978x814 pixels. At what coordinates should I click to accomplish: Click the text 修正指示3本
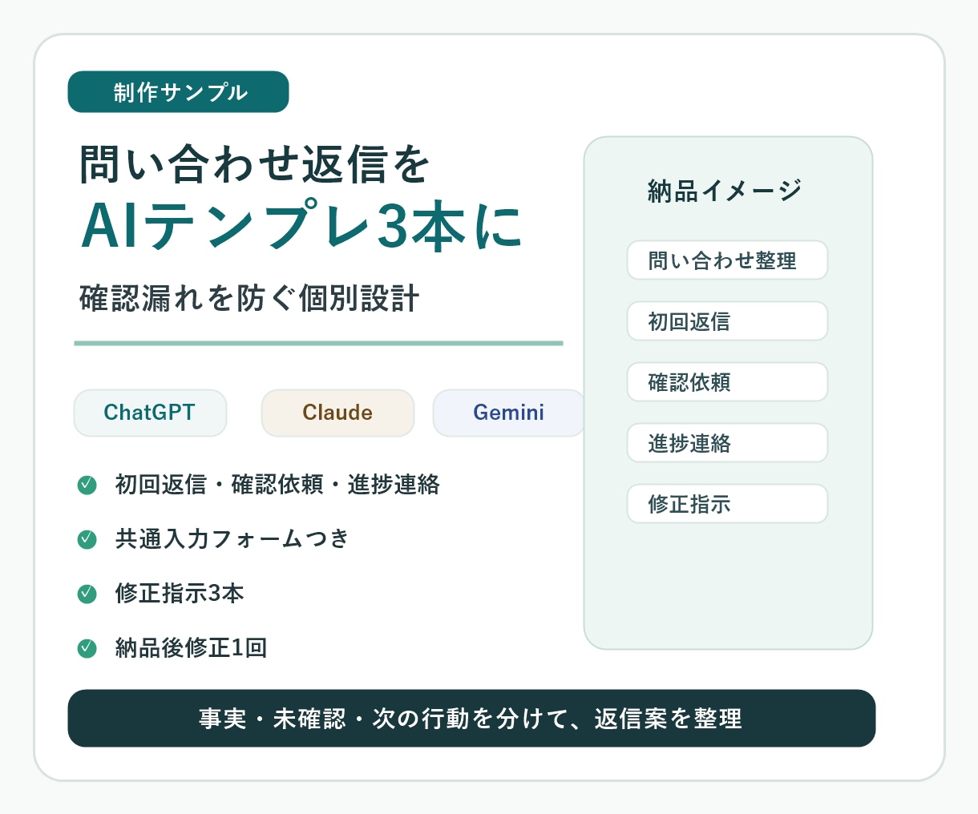click(x=180, y=594)
